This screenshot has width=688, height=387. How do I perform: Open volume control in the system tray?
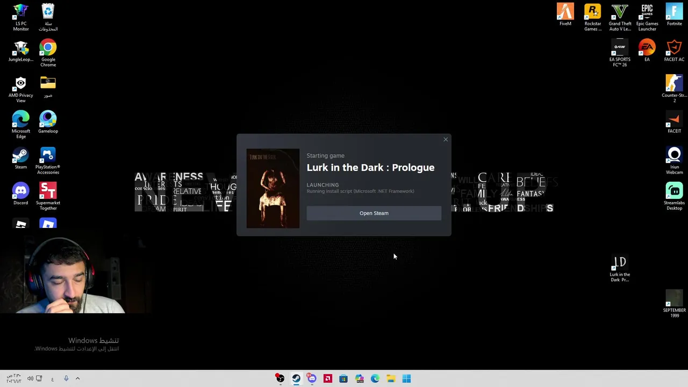(30, 378)
